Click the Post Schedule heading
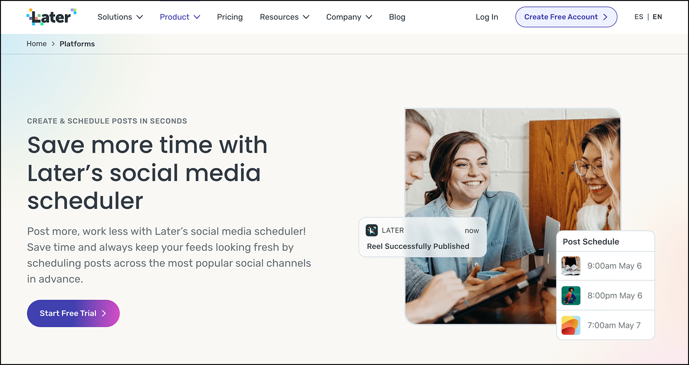The height and width of the screenshot is (365, 689). pos(591,242)
